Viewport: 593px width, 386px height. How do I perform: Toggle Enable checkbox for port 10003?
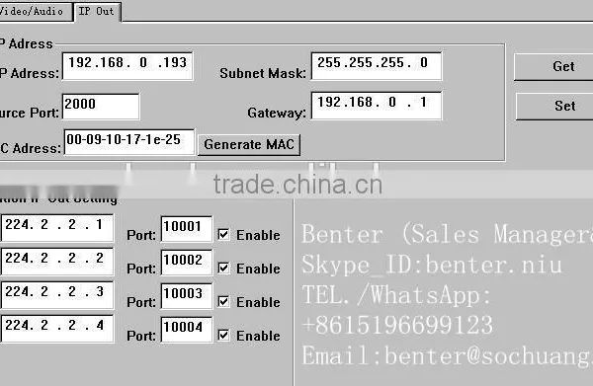[x=223, y=301]
